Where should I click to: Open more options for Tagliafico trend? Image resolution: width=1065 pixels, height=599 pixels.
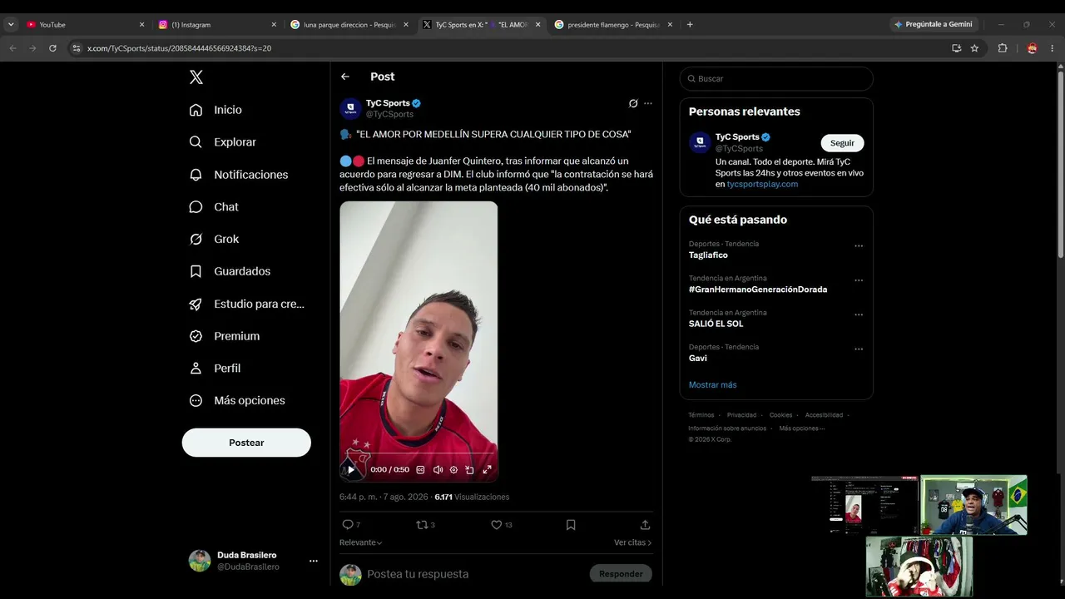click(859, 246)
